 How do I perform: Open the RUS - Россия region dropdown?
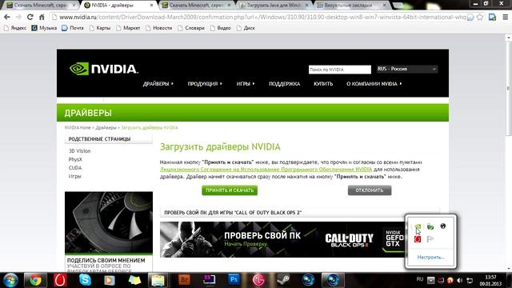(407, 70)
